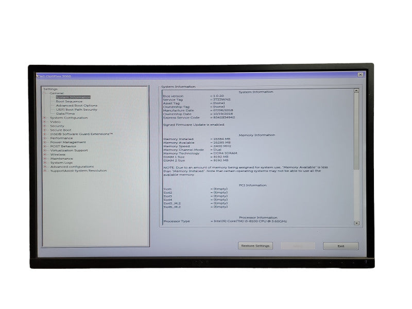The width and height of the screenshot is (412, 309).
Task: Expand the Maintenance node
Action: (45, 159)
